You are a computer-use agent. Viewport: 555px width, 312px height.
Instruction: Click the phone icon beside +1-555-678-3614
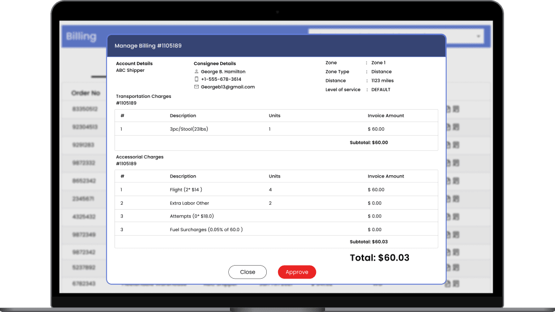(197, 80)
